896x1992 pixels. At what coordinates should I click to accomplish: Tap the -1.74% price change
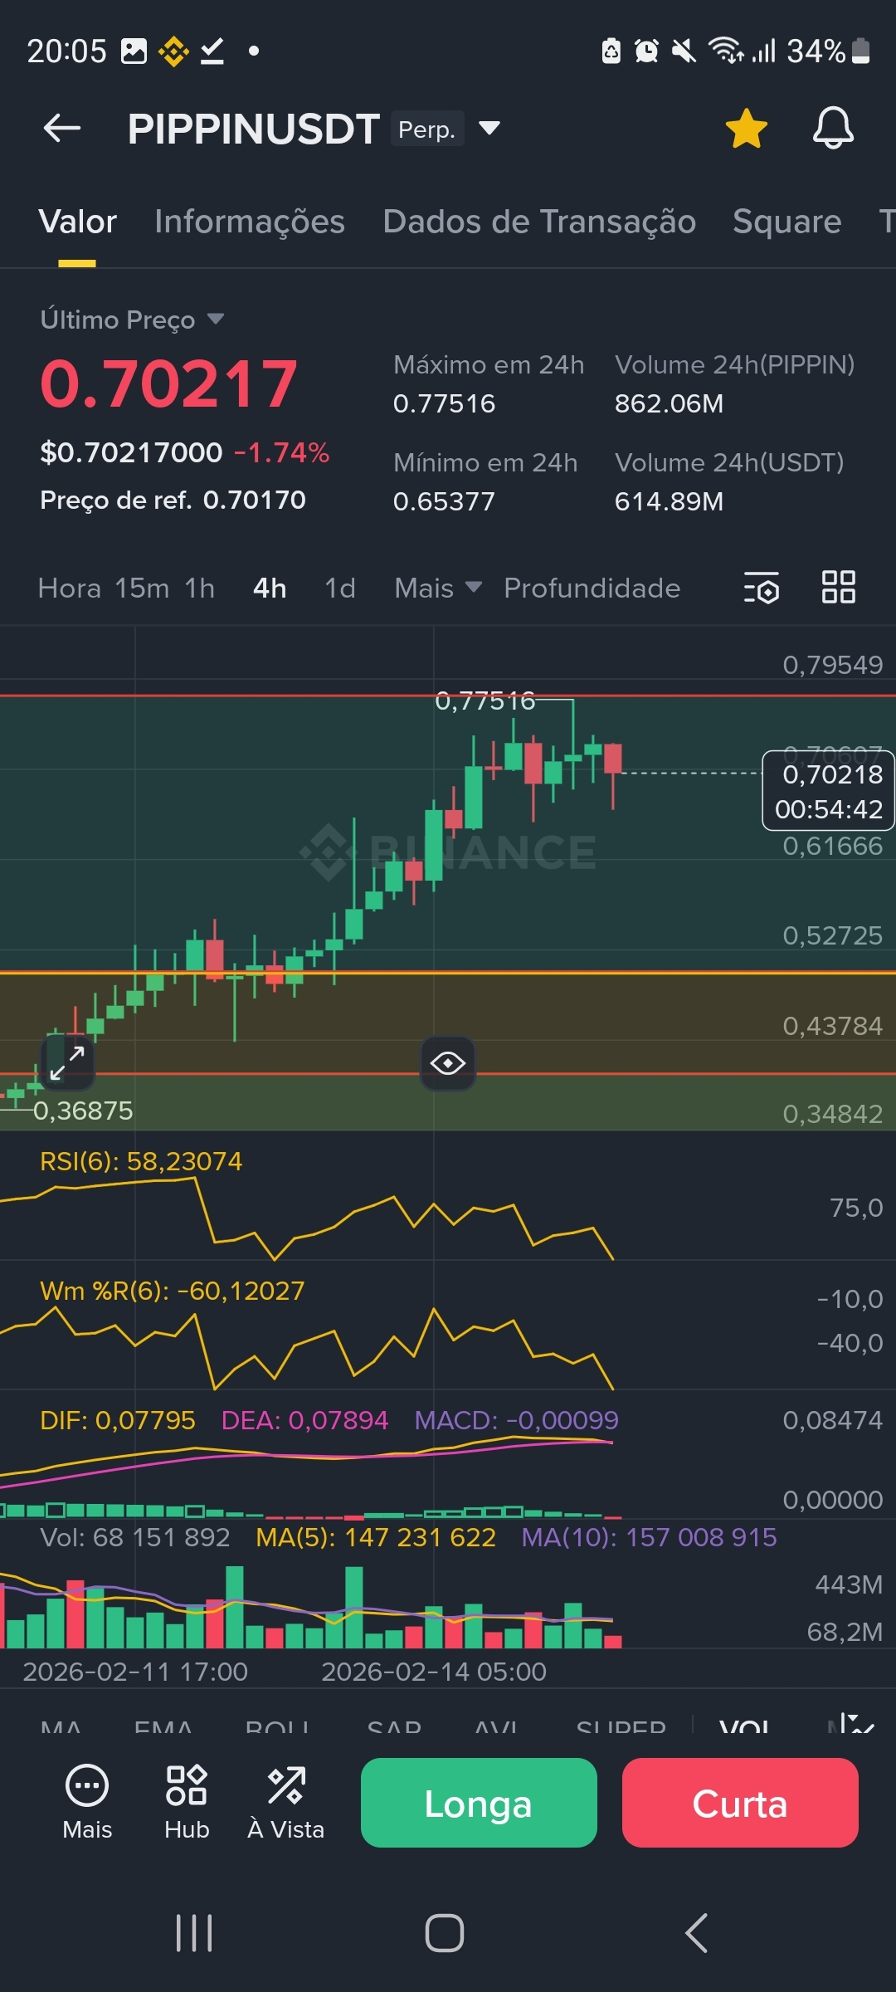[282, 452]
